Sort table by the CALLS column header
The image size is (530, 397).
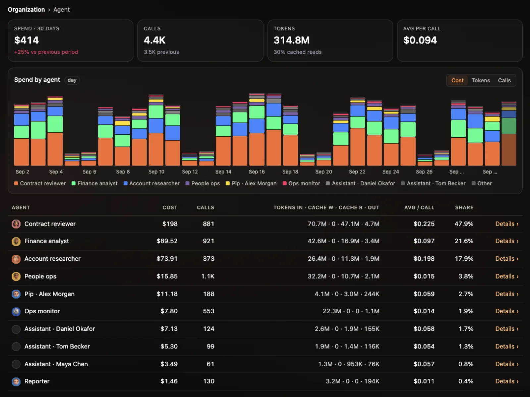pos(205,208)
